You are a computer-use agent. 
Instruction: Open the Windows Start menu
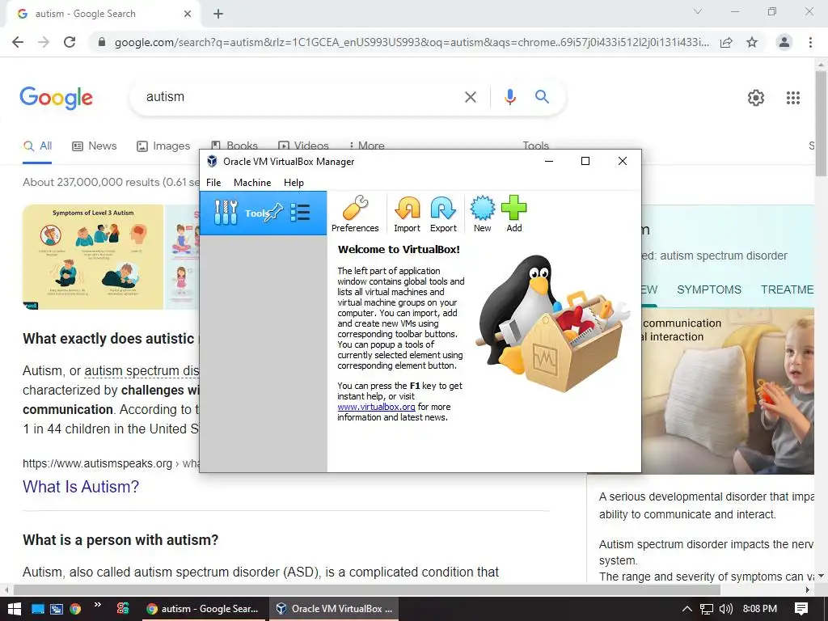pos(15,609)
